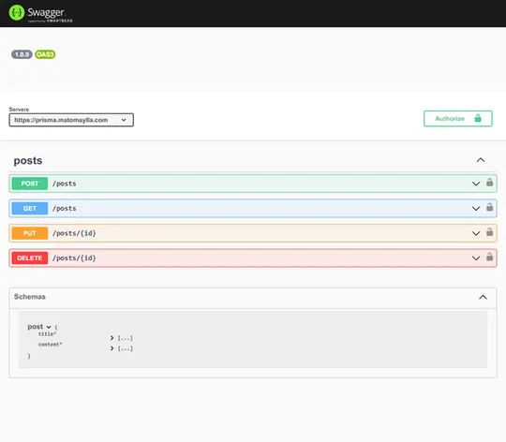
Task: Expand POST /posts chevron arrow
Action: pyautogui.click(x=476, y=184)
